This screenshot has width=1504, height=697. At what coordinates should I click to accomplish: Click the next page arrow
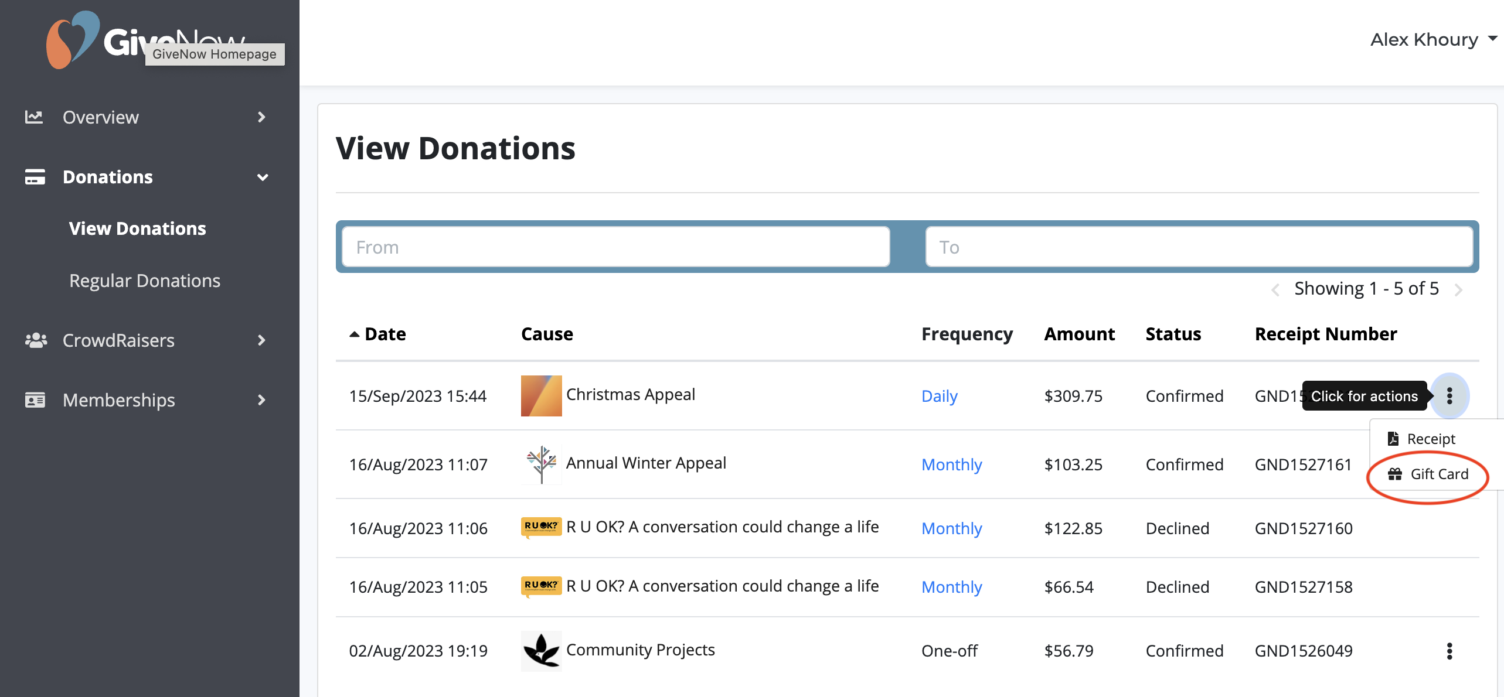pyautogui.click(x=1459, y=289)
